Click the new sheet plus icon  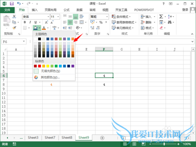pos(102,138)
